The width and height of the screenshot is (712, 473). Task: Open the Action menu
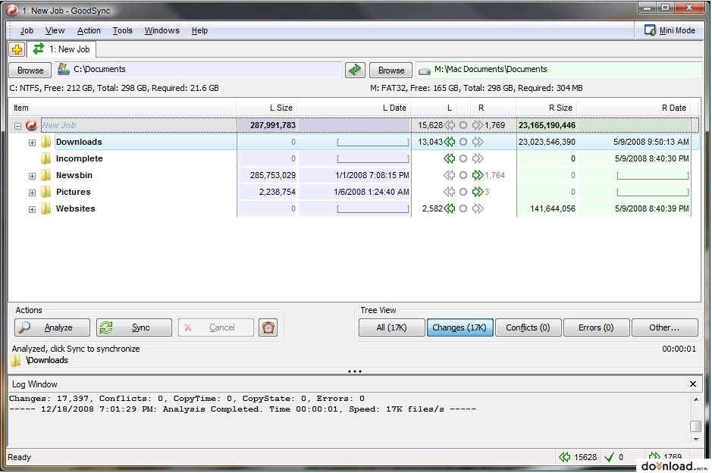[x=89, y=30]
